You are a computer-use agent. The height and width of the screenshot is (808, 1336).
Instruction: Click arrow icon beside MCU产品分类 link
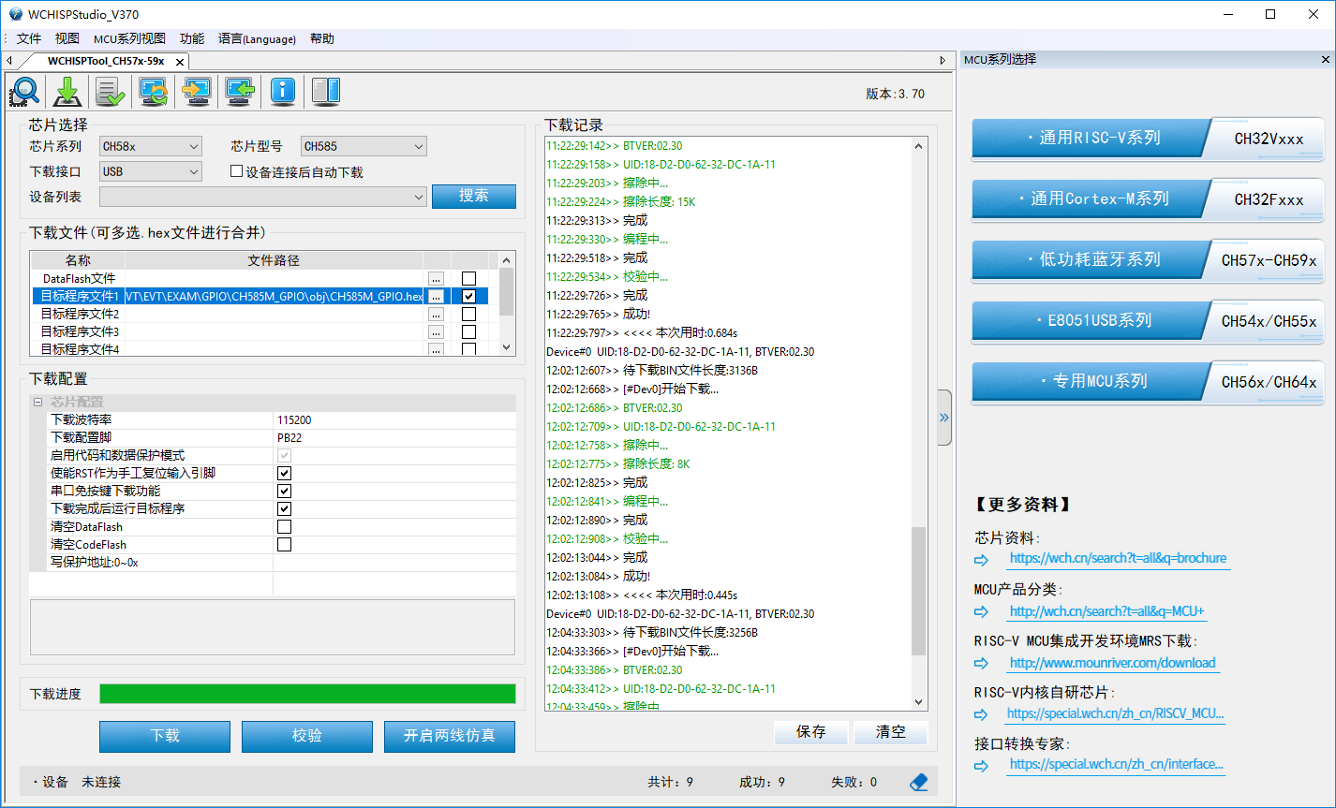click(982, 611)
